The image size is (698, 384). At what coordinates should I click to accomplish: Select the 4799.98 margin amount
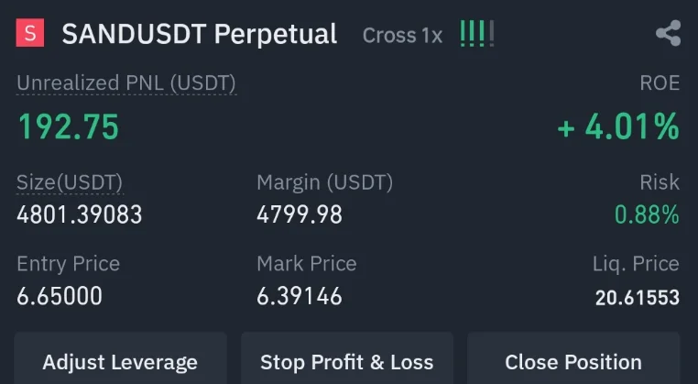pos(300,215)
